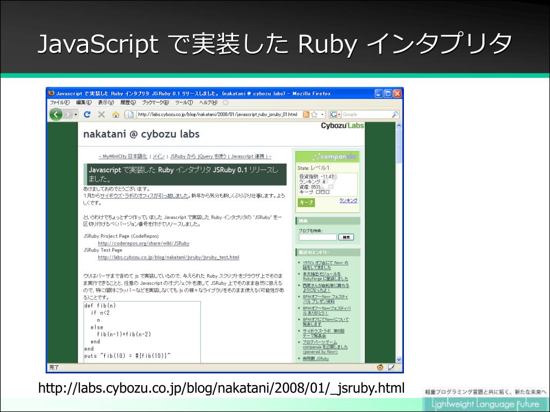
Task: Click the face icon in the status bar
Action: tap(380, 367)
